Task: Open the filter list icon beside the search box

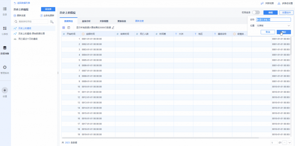Action: click(52, 22)
